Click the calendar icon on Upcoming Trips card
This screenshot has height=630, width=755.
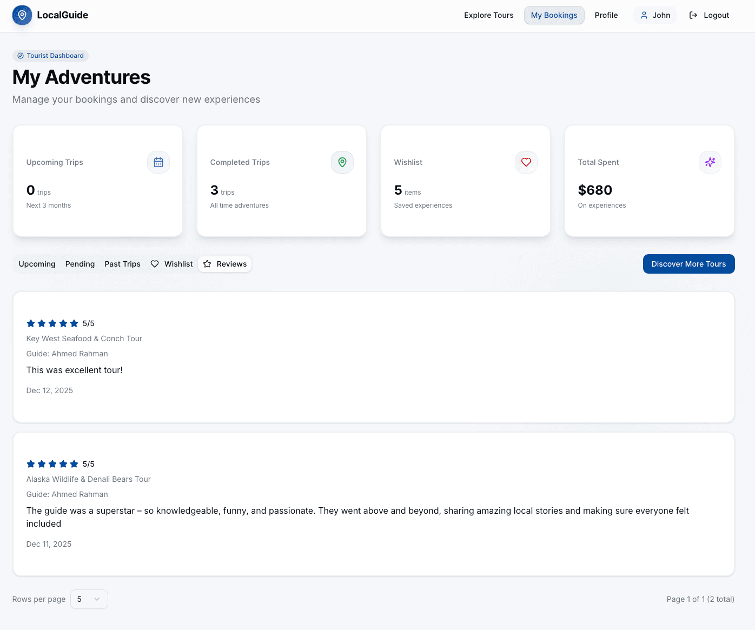click(158, 162)
